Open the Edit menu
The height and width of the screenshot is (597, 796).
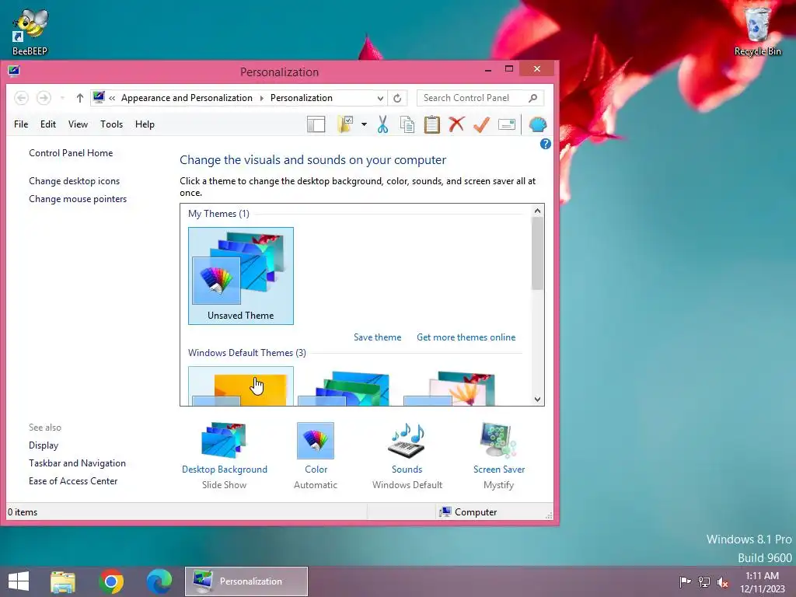(x=48, y=124)
